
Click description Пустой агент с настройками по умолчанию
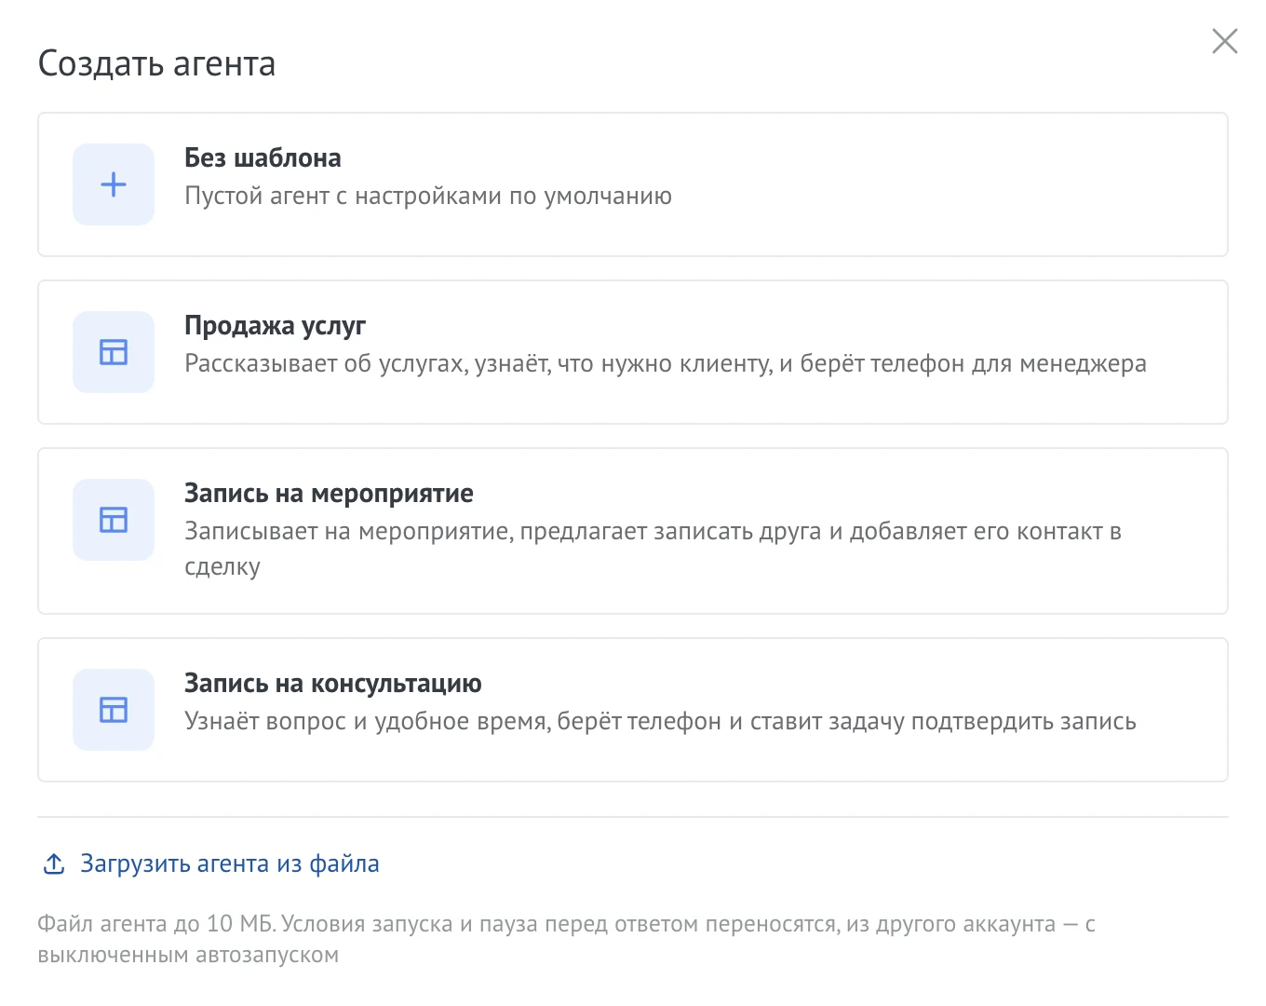(x=428, y=197)
